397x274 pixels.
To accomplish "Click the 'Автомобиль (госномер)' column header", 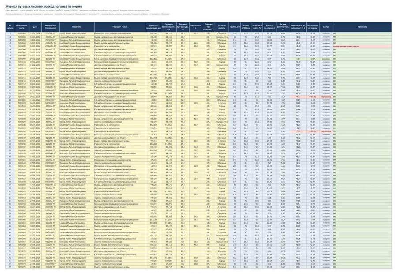I will [x=50, y=27].
